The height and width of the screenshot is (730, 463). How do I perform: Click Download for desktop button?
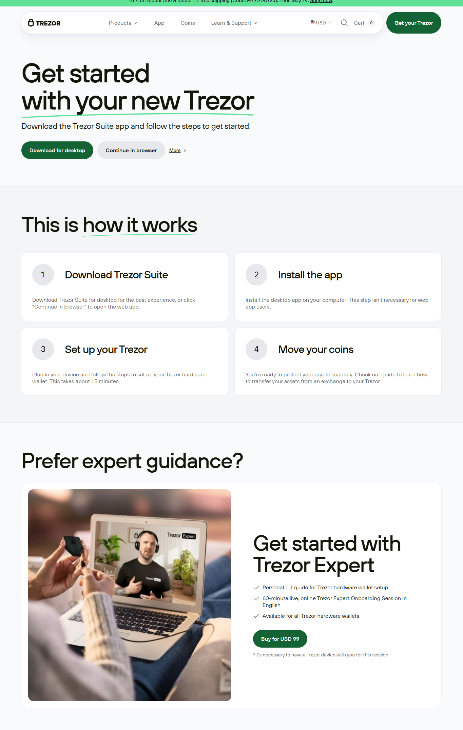click(57, 150)
